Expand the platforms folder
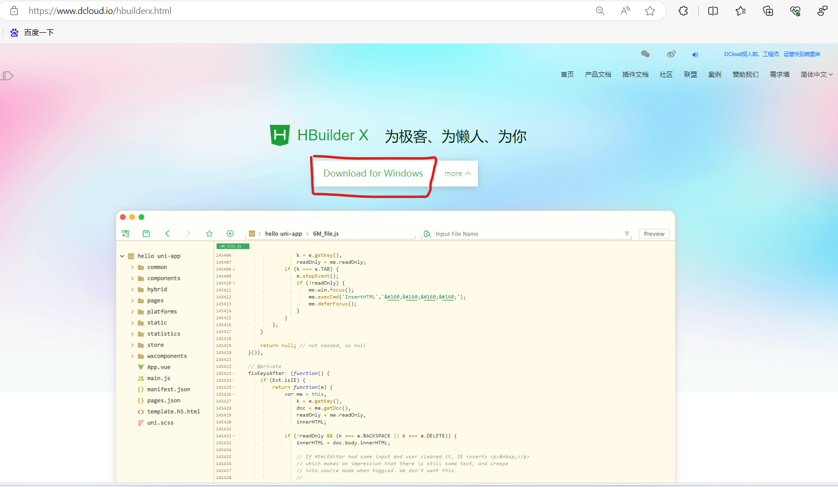 (x=133, y=312)
